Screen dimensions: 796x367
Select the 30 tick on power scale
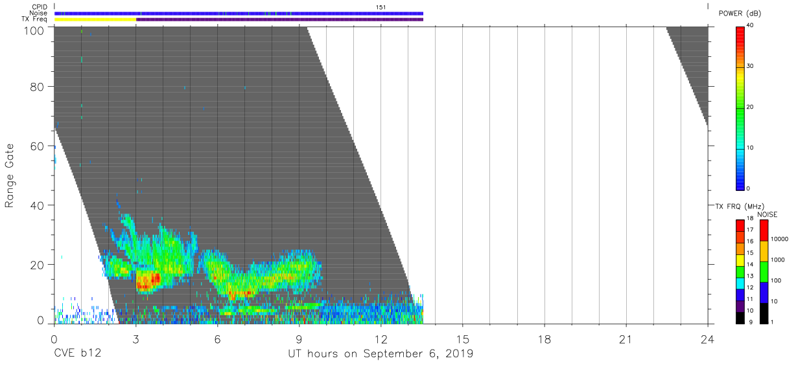(750, 66)
